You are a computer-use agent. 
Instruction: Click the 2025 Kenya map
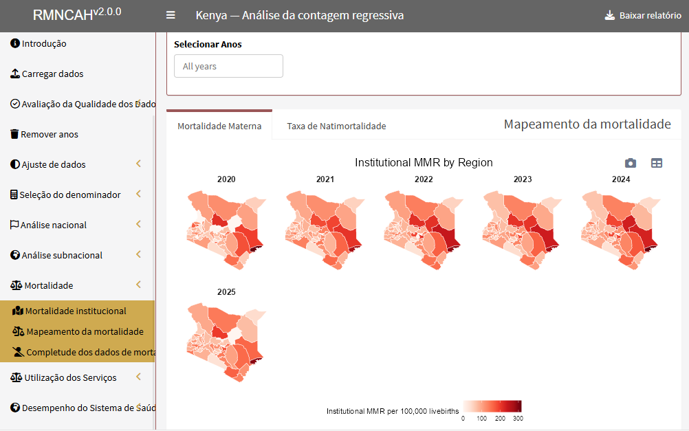226,342
